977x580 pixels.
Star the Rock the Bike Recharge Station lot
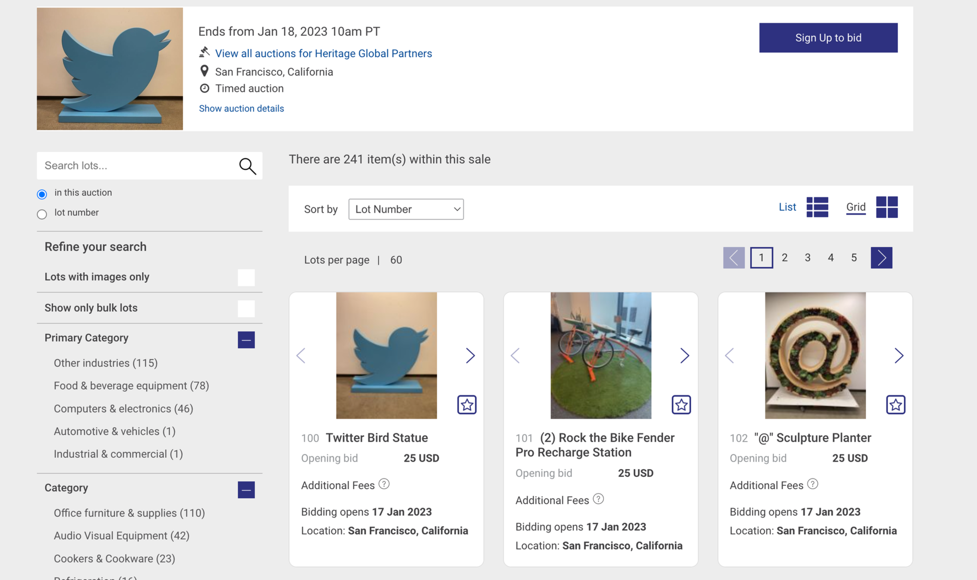point(681,404)
